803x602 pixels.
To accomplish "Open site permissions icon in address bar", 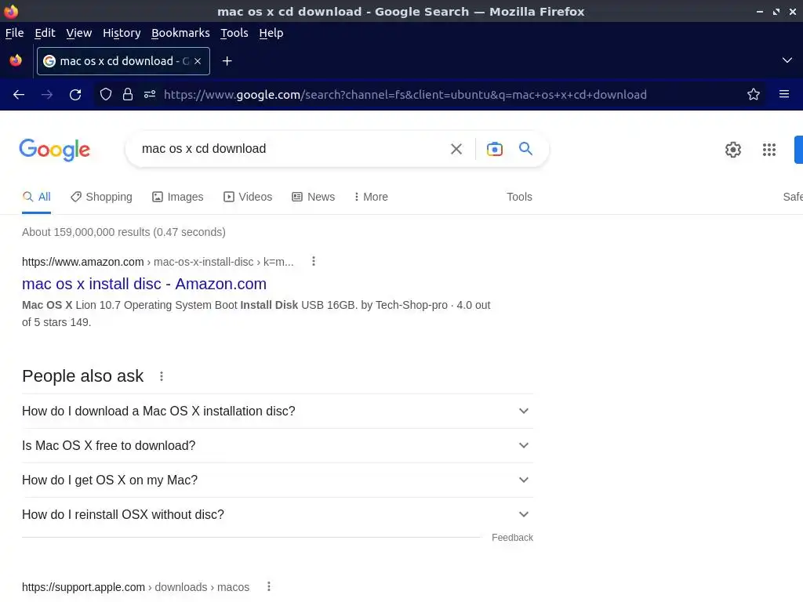I will pyautogui.click(x=150, y=95).
